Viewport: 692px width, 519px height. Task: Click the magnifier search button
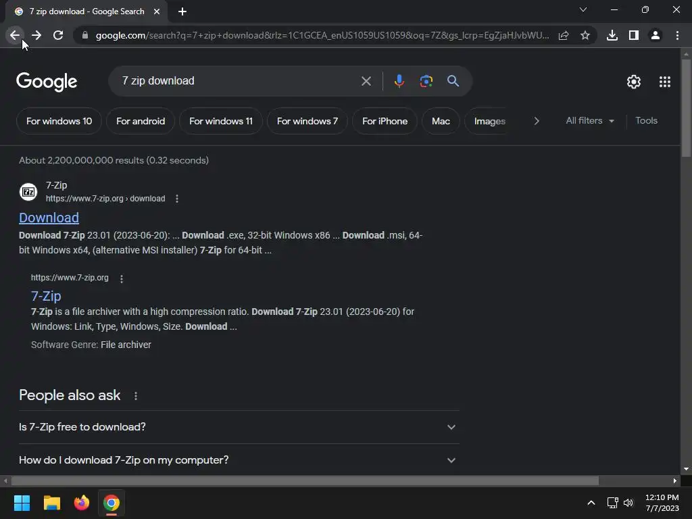[453, 81]
